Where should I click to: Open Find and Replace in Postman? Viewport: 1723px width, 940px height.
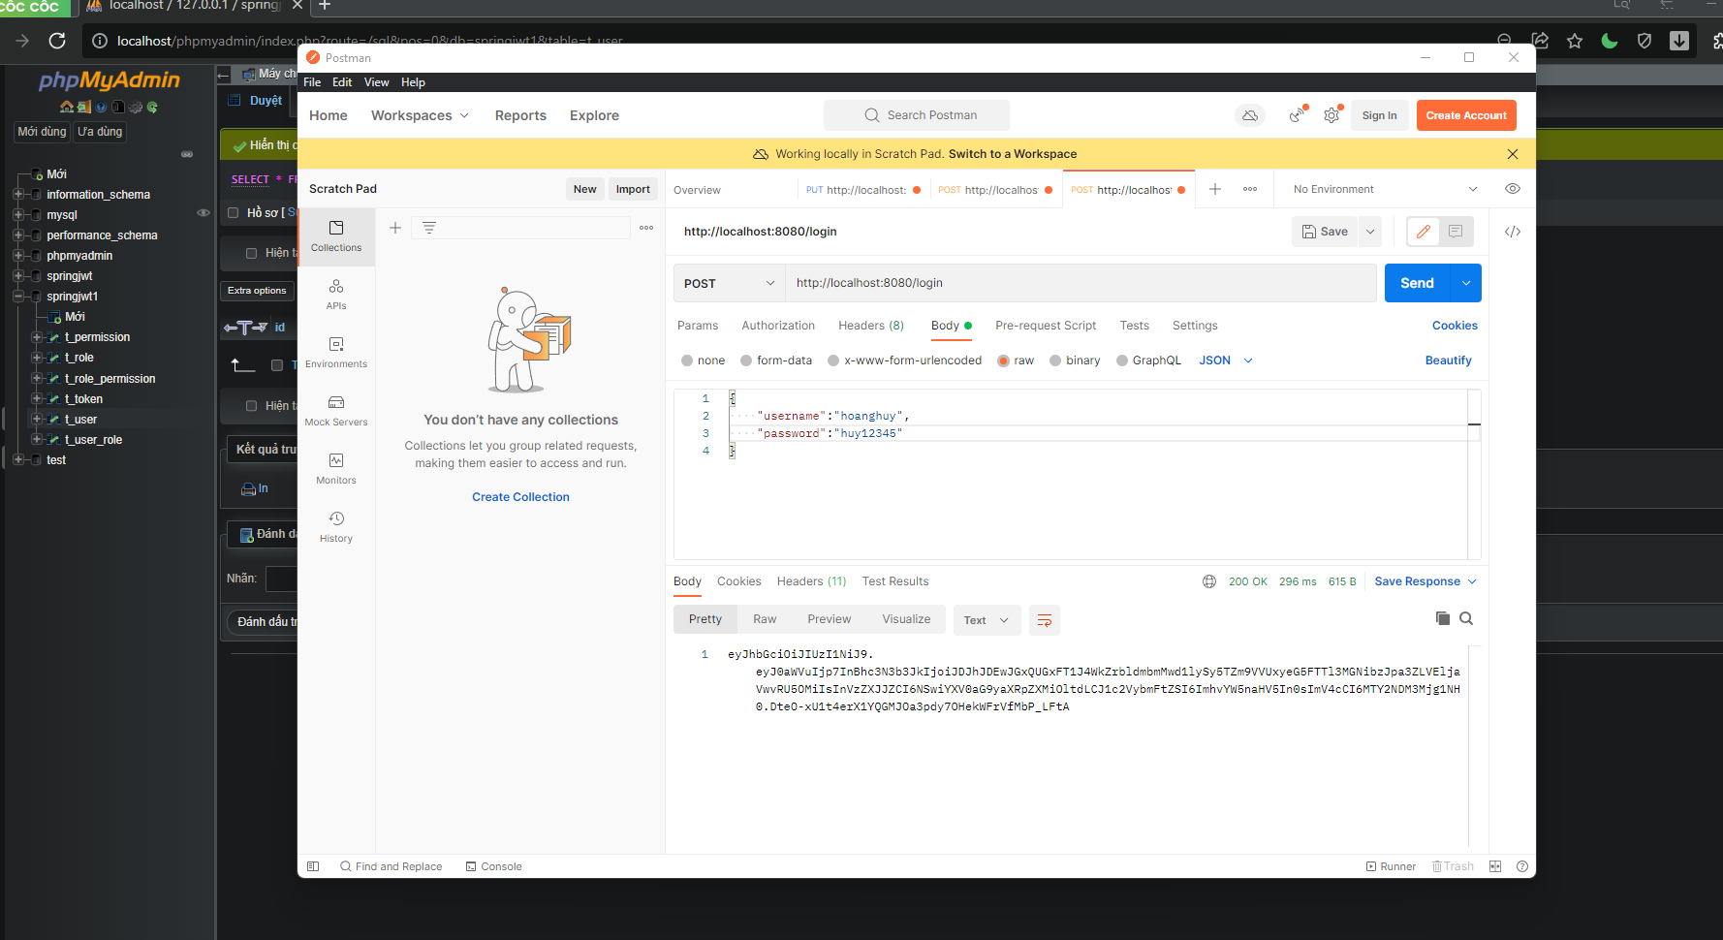[392, 865]
